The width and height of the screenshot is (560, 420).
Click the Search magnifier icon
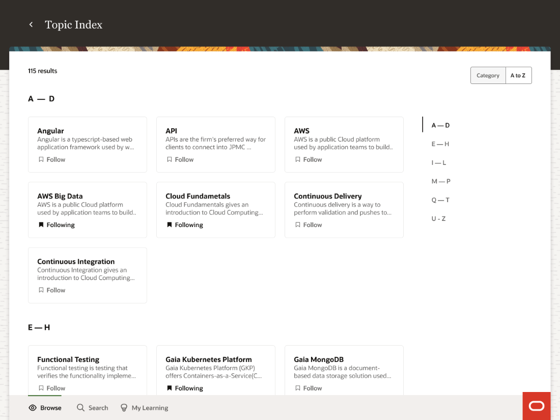tap(81, 407)
